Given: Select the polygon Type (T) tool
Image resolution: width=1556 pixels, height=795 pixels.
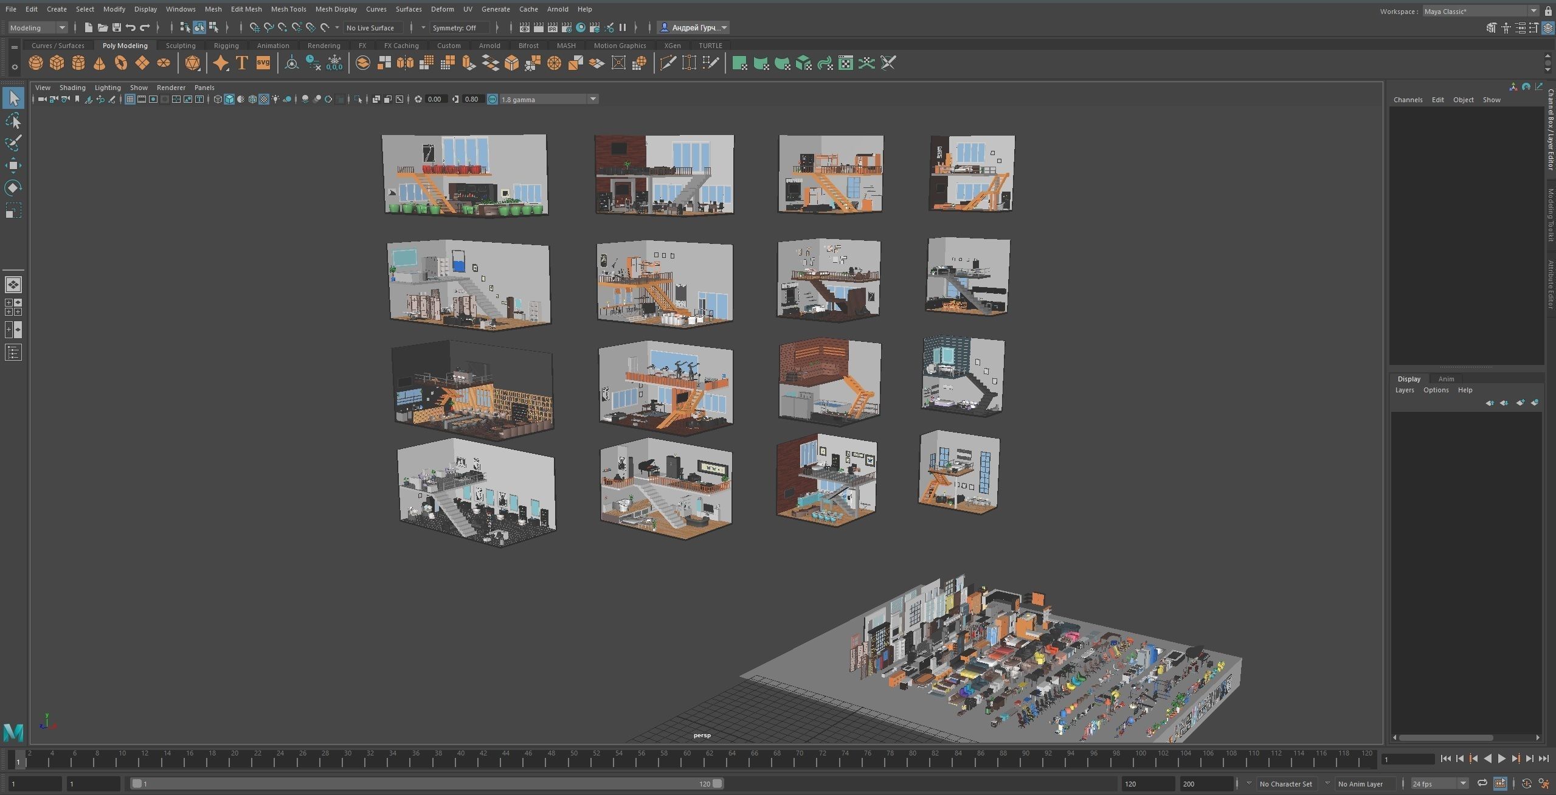Looking at the screenshot, I should pyautogui.click(x=242, y=63).
